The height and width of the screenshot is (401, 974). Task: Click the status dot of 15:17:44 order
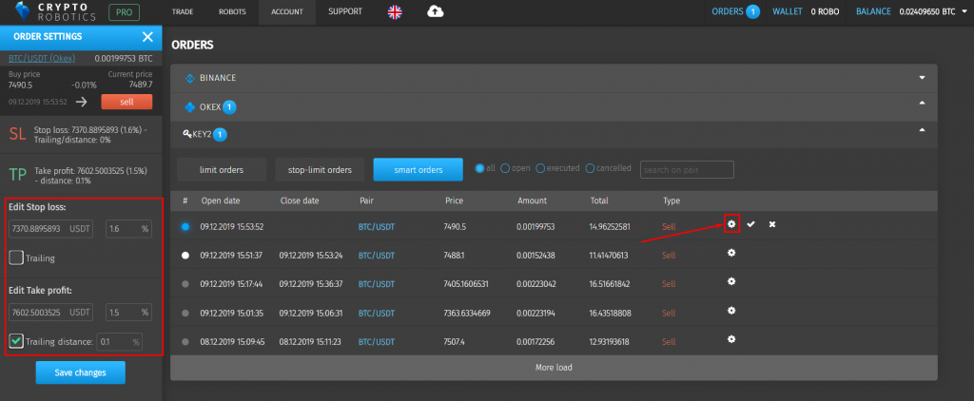tap(185, 284)
